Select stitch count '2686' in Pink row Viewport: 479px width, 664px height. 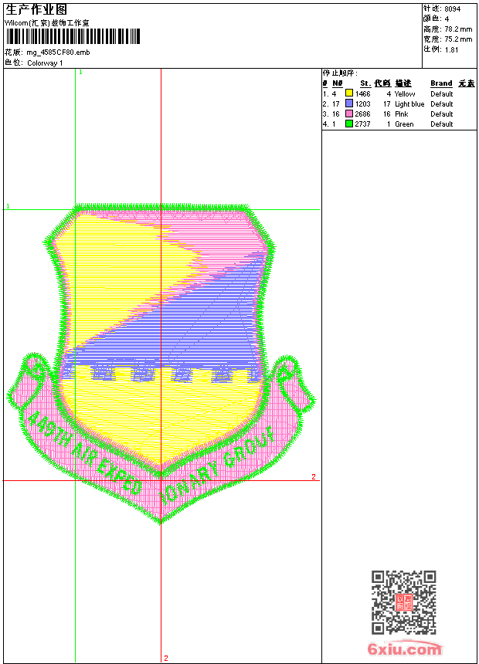[x=362, y=114]
